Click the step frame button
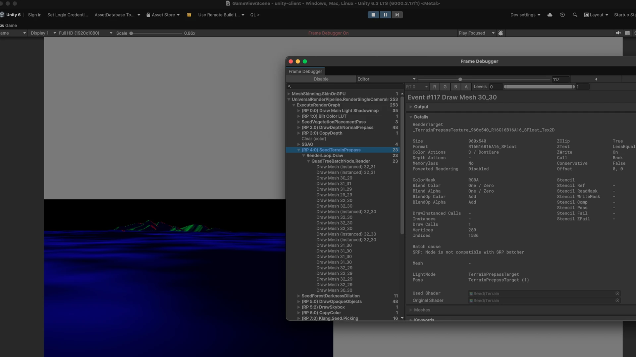The width and height of the screenshot is (636, 357). tap(397, 15)
